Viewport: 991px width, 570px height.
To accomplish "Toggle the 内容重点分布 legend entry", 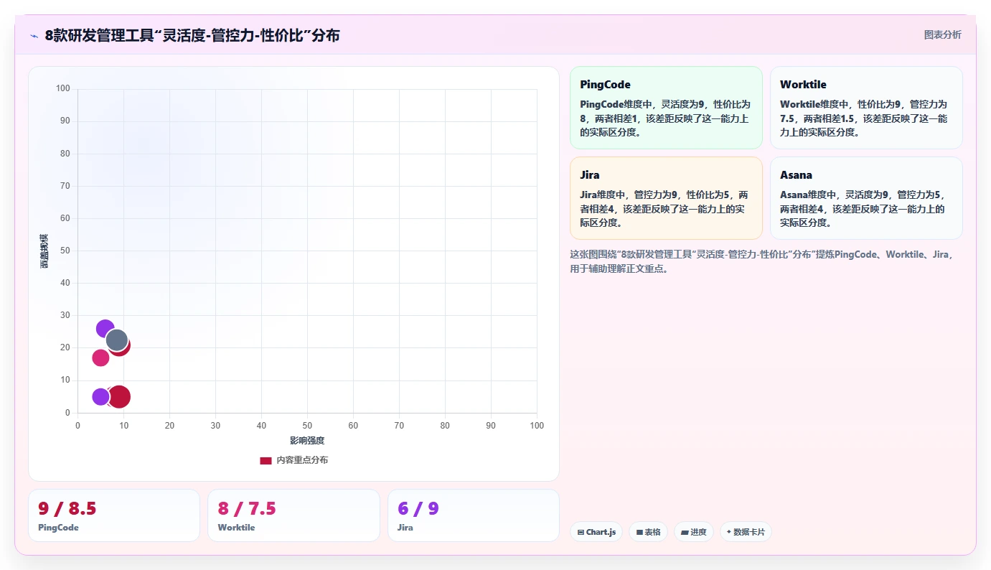I will pyautogui.click(x=293, y=460).
